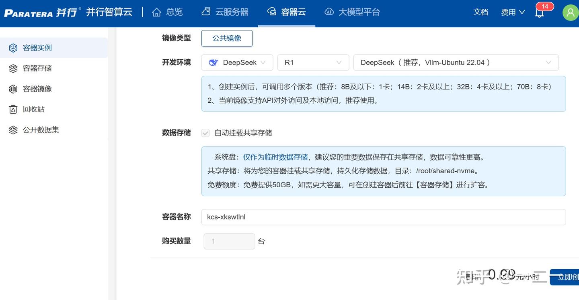Click the 容器云 container cloud icon
579x300 pixels.
(272, 12)
